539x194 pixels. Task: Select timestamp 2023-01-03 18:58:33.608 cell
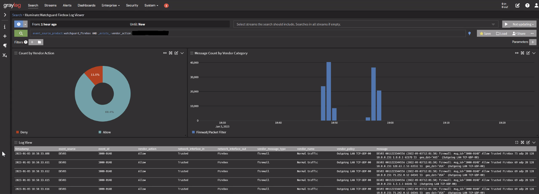[x=32, y=154]
